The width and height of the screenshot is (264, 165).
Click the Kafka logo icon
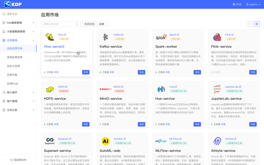[105, 37]
